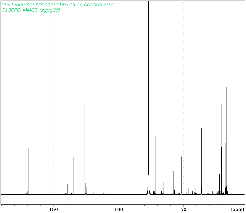This screenshot has height=213, width=246.
Task: Click the 150 ppm axis label
Action: pos(54,209)
